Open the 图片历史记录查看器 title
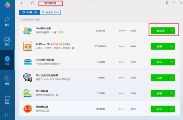 (x=47, y=75)
